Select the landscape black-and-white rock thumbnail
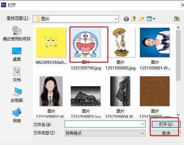The image size is (184, 145). pyautogui.click(x=86, y=96)
